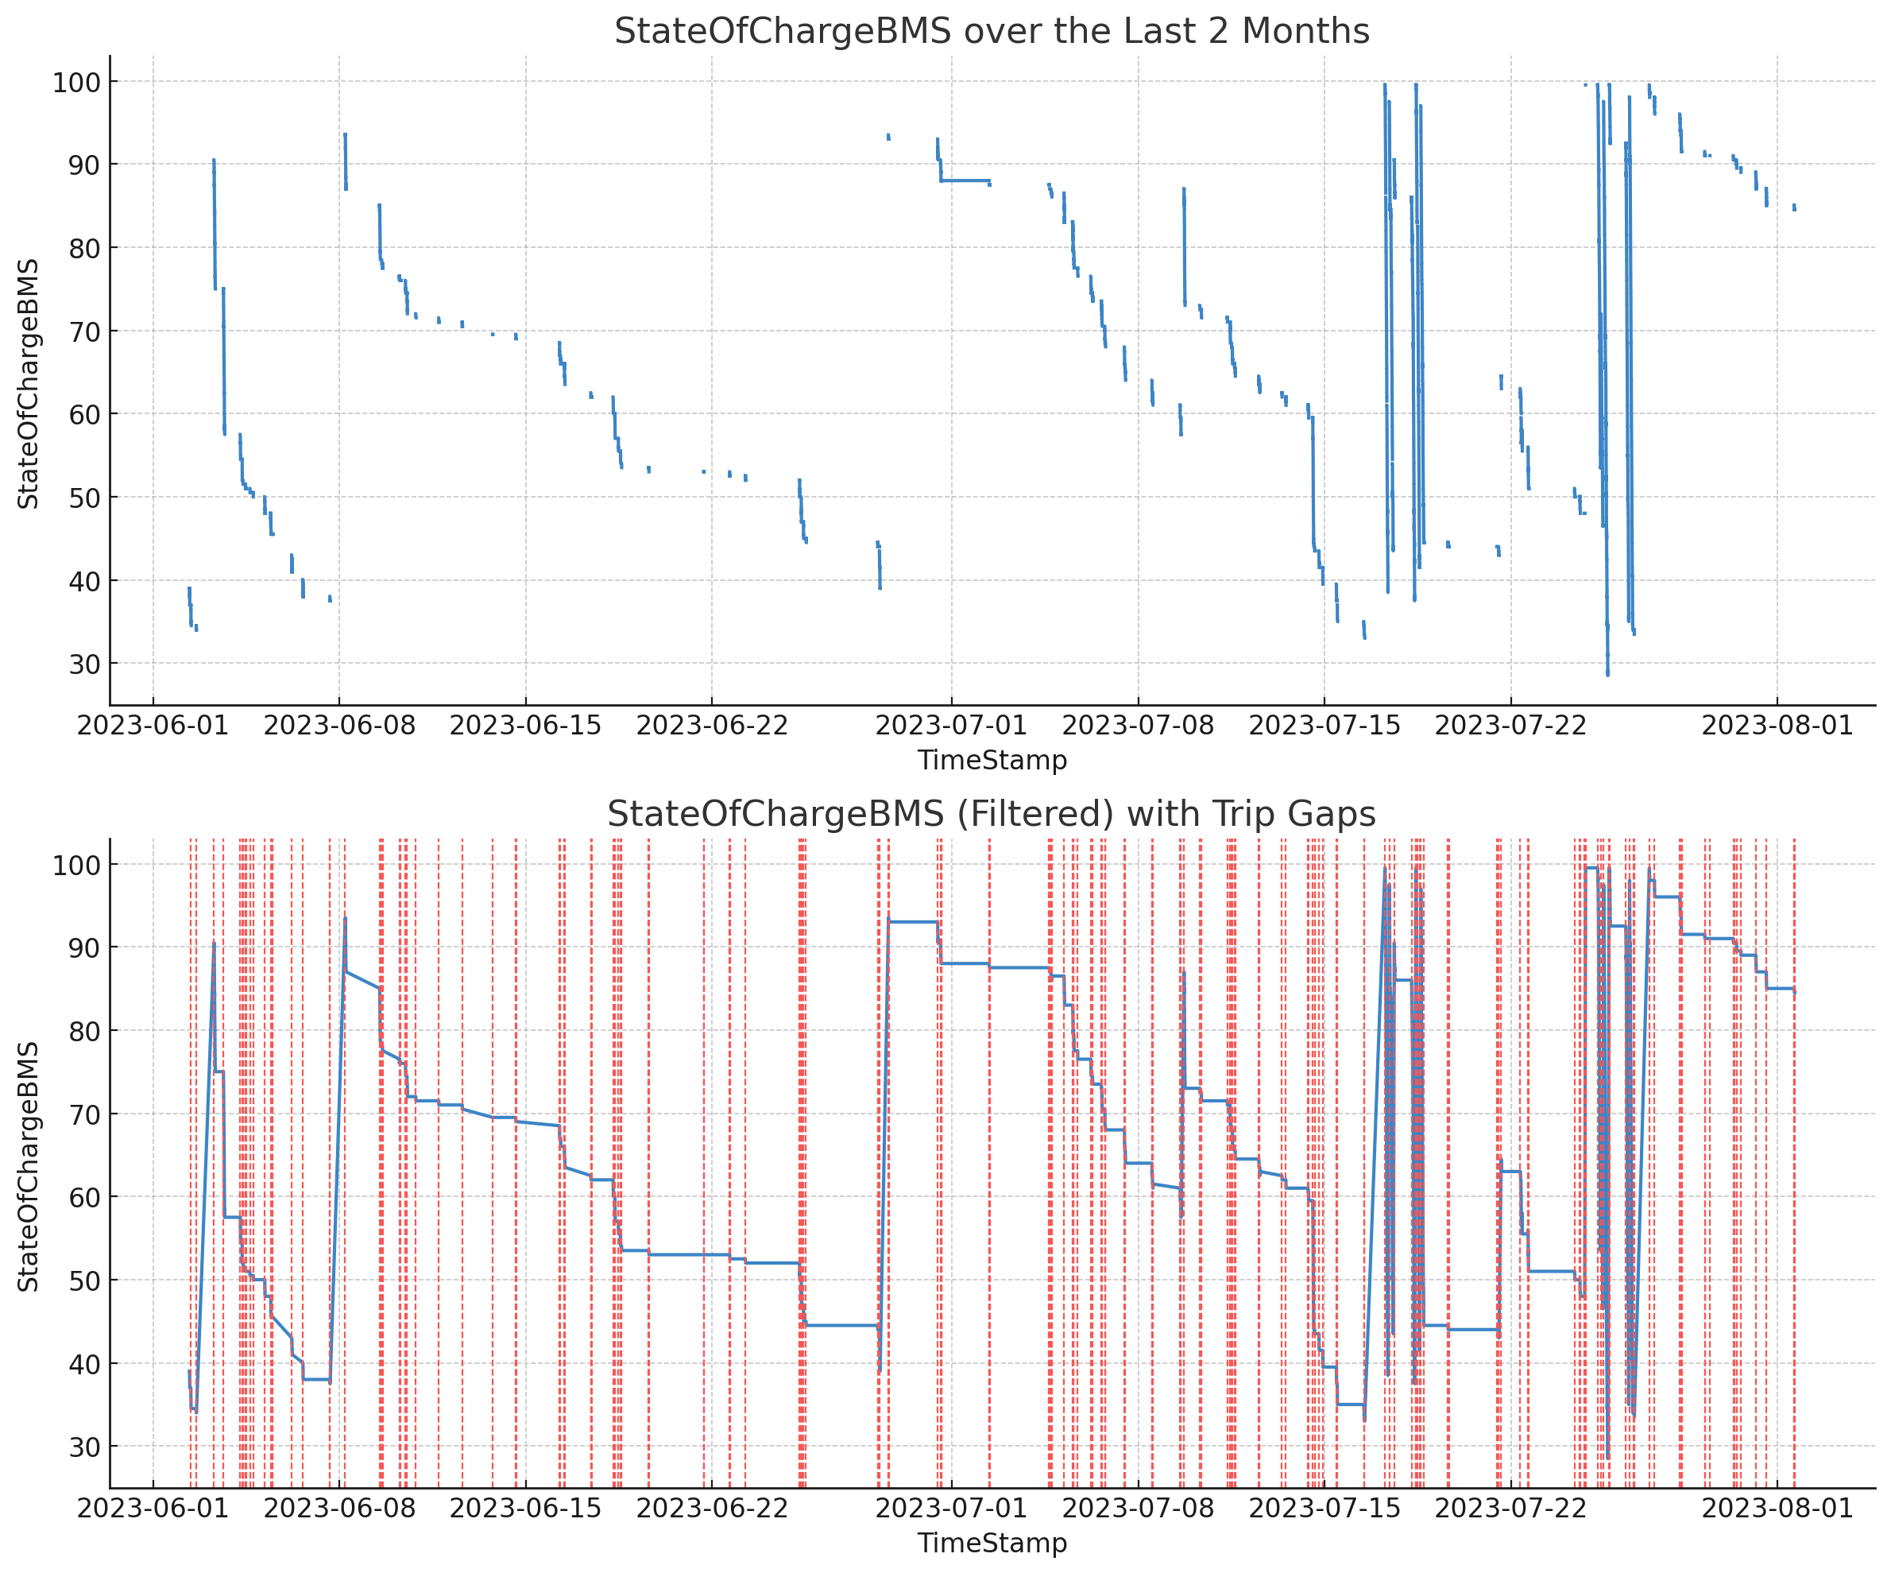Screen dimensions: 1891x1573
Task: Select "2023-06-22" date tick on the top chart
Action: [x=712, y=725]
